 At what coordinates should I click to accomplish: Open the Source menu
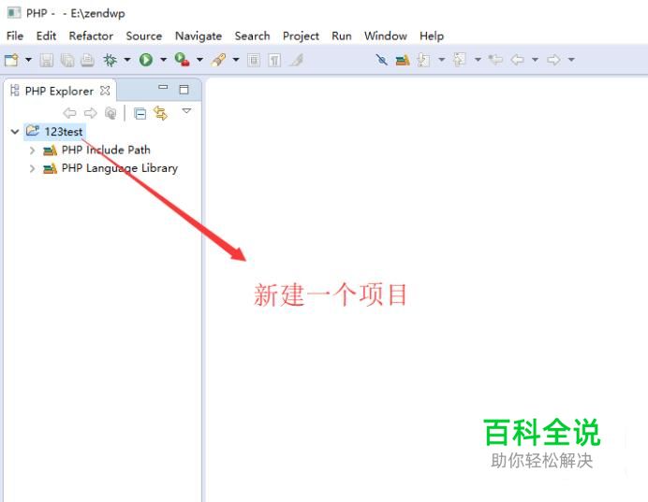pyautogui.click(x=144, y=36)
